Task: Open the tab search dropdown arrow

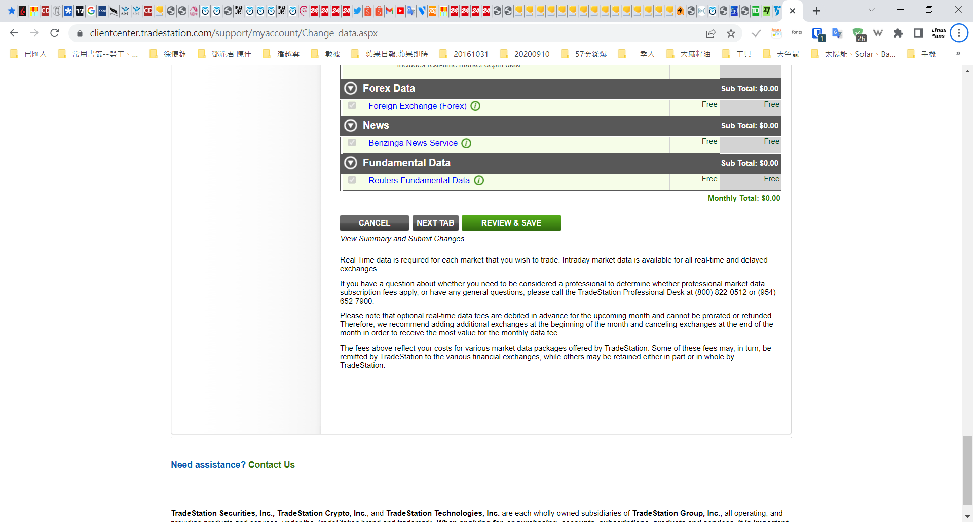Action: click(871, 10)
